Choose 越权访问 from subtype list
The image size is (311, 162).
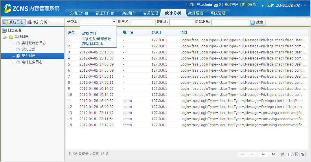[89, 33]
